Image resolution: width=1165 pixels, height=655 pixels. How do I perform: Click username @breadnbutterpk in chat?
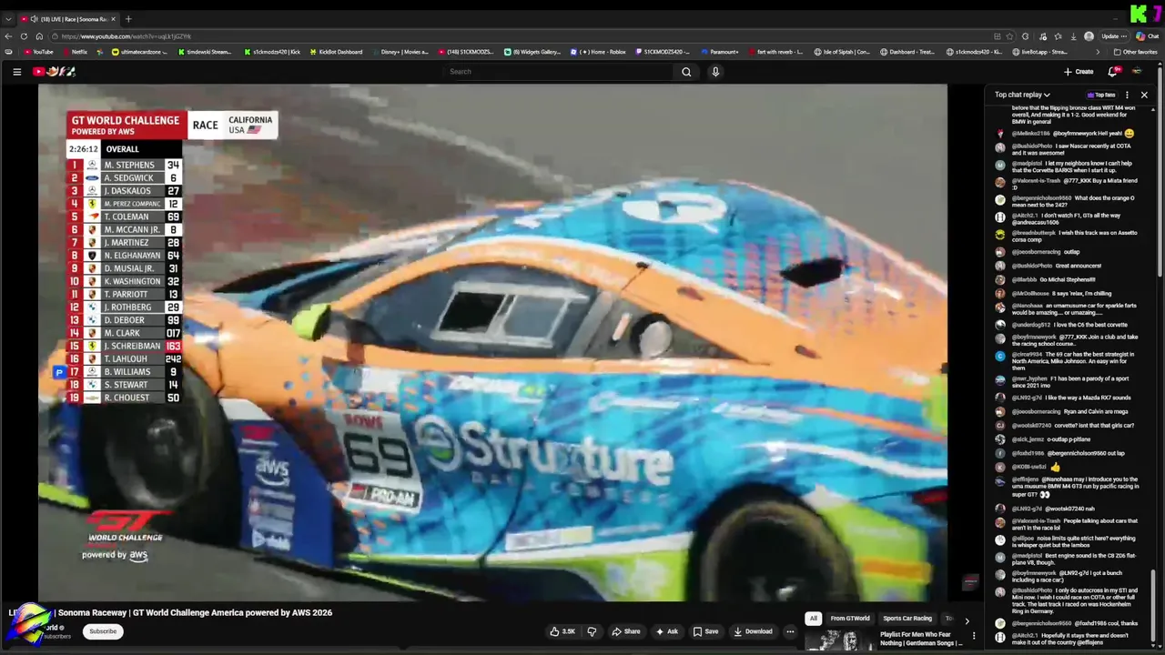(x=1034, y=233)
